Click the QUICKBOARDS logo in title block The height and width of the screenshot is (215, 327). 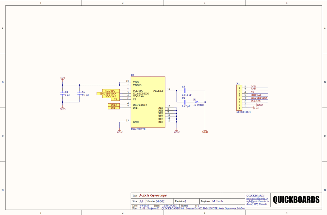point(296,200)
